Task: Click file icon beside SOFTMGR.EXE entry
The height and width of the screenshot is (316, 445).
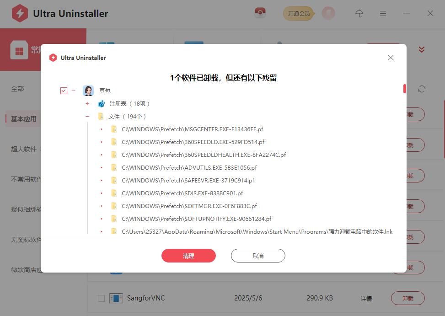Action: point(114,206)
